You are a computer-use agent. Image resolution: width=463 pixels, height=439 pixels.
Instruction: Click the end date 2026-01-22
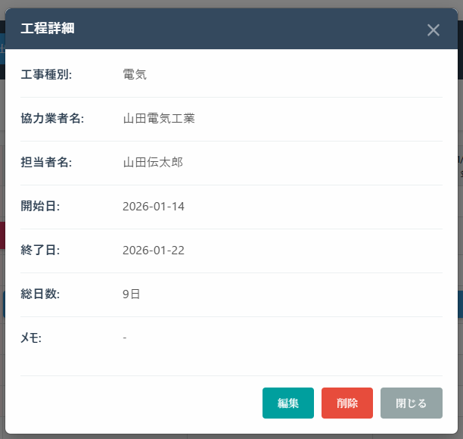(154, 251)
